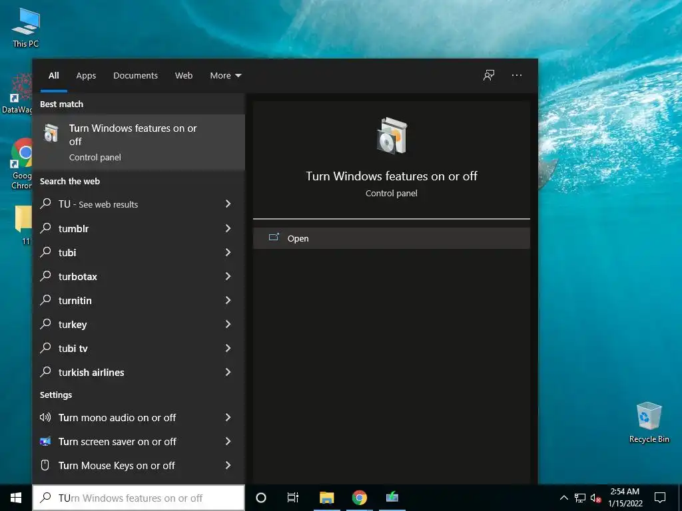Open the DataWag desktop shortcut

(17, 93)
